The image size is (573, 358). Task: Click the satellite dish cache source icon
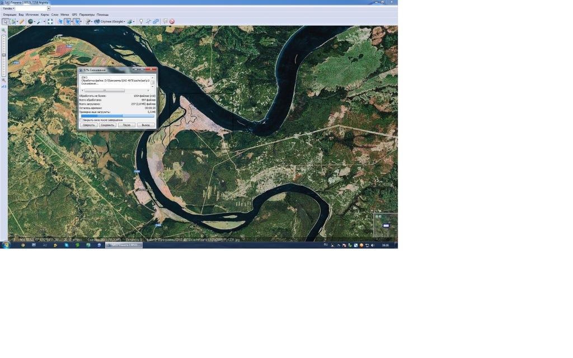[x=87, y=21]
